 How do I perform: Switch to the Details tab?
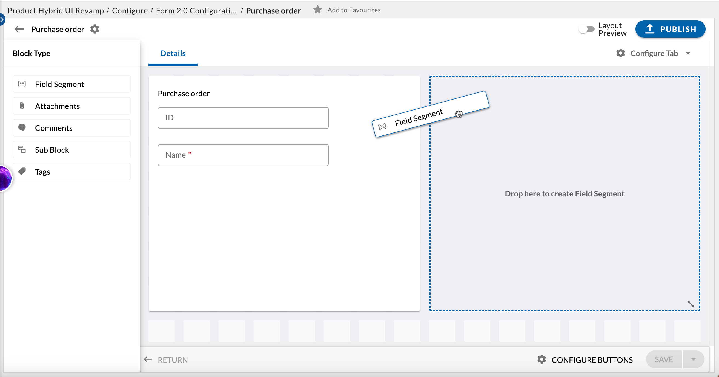point(173,53)
